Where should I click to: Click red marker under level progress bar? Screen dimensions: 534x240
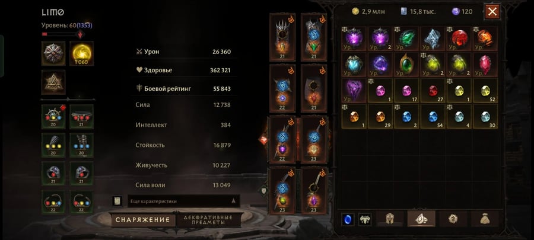click(80, 34)
